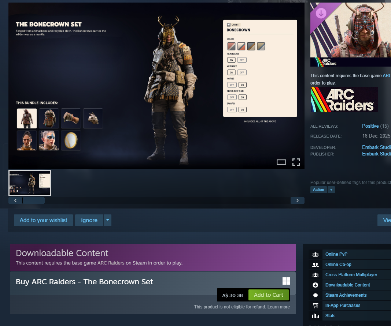Add to your wishlist

(x=43, y=220)
